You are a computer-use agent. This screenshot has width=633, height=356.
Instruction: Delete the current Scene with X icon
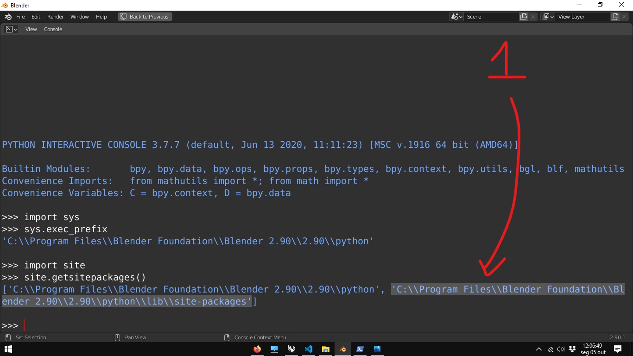point(533,17)
